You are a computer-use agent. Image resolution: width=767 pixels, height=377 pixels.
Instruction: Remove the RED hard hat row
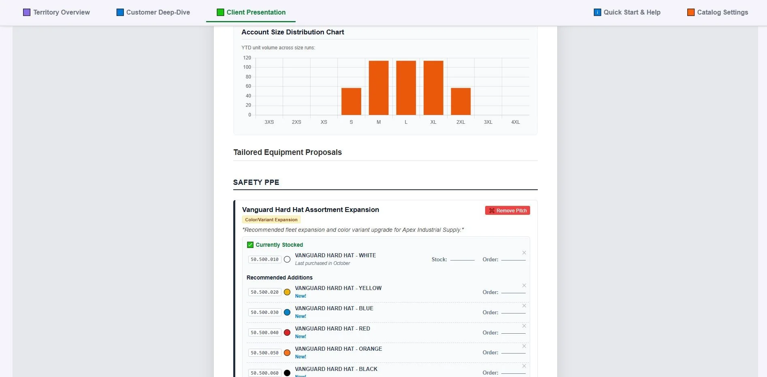tap(524, 326)
